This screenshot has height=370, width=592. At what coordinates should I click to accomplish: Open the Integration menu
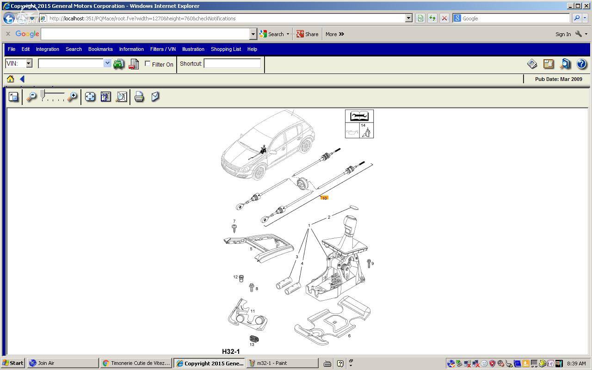(48, 49)
